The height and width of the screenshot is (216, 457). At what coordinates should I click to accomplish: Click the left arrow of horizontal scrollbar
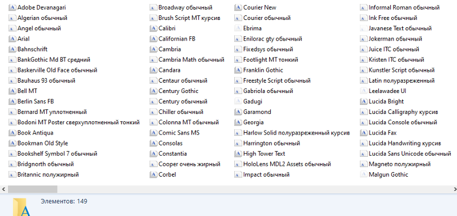tap(3, 189)
